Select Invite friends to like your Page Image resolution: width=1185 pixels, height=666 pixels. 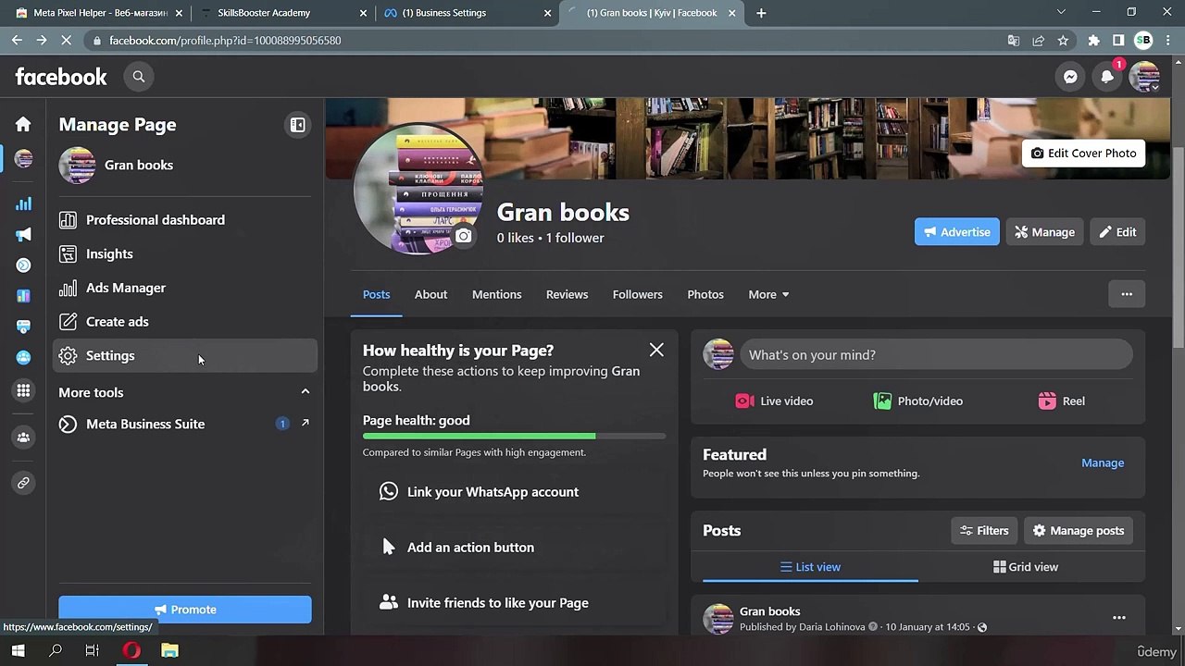(514, 603)
